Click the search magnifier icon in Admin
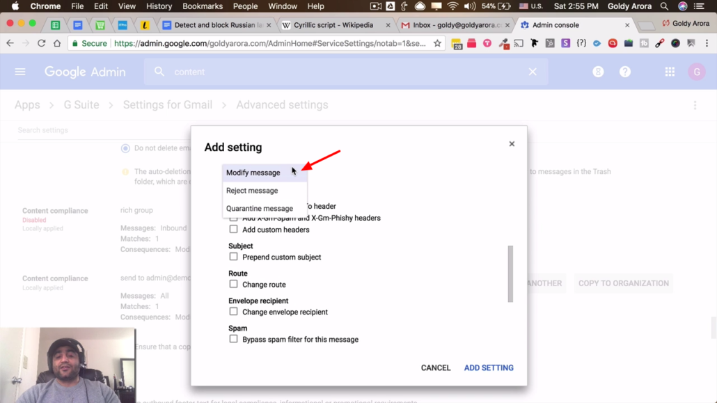Viewport: 717px width, 403px height. 159,72
